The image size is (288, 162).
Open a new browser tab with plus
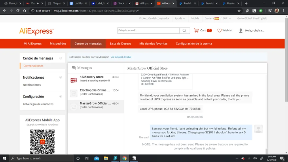(246, 3)
